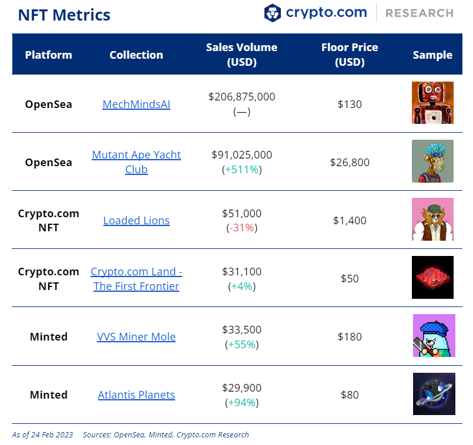473x445 pixels.
Task: Click the Mutant Ape sample thumbnail
Action: coord(432,161)
